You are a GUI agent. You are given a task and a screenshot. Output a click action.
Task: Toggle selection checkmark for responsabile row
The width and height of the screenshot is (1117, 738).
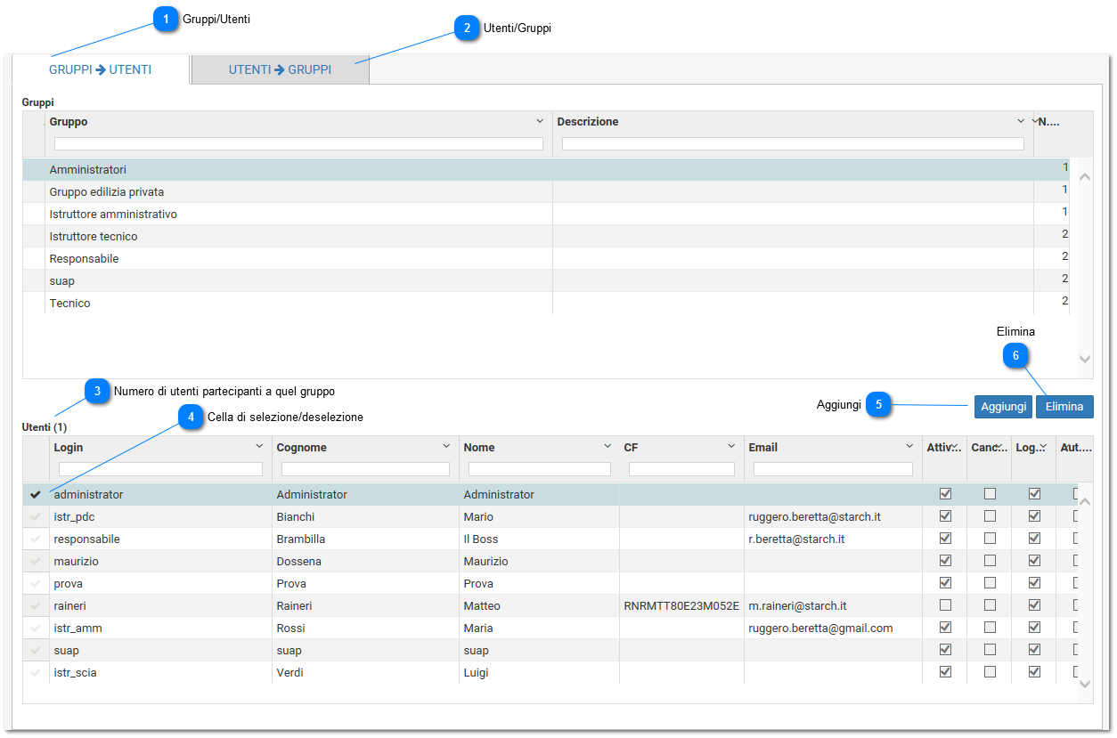tap(36, 539)
